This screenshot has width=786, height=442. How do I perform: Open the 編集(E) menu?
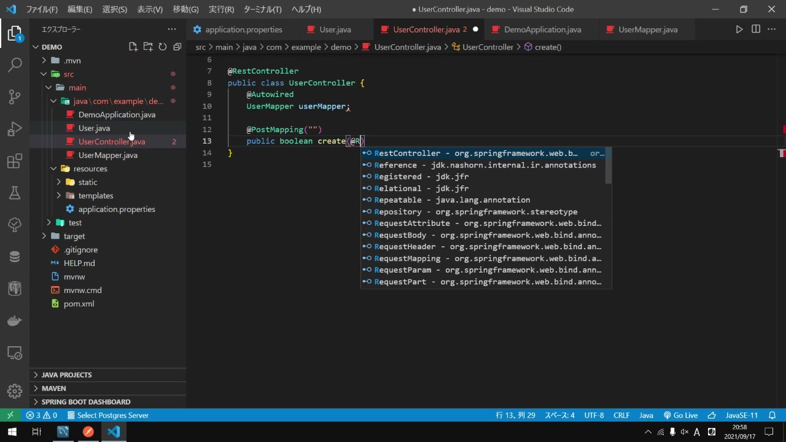click(x=80, y=9)
